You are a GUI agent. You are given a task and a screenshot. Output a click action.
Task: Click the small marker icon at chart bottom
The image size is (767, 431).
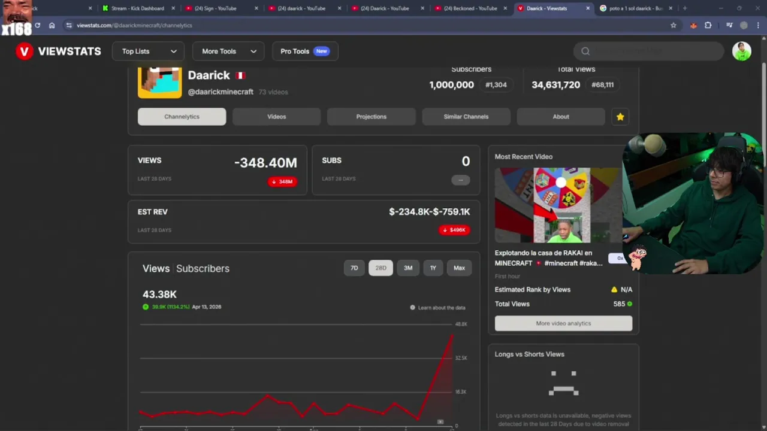440,422
